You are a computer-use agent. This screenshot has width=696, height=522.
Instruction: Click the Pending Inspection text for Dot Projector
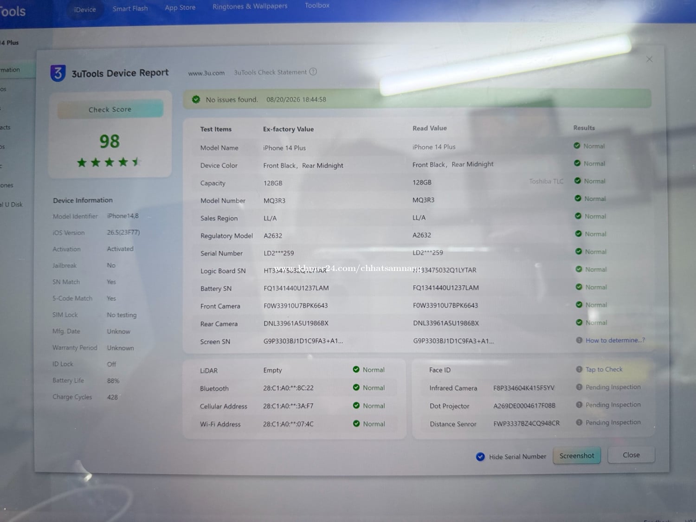click(x=613, y=405)
